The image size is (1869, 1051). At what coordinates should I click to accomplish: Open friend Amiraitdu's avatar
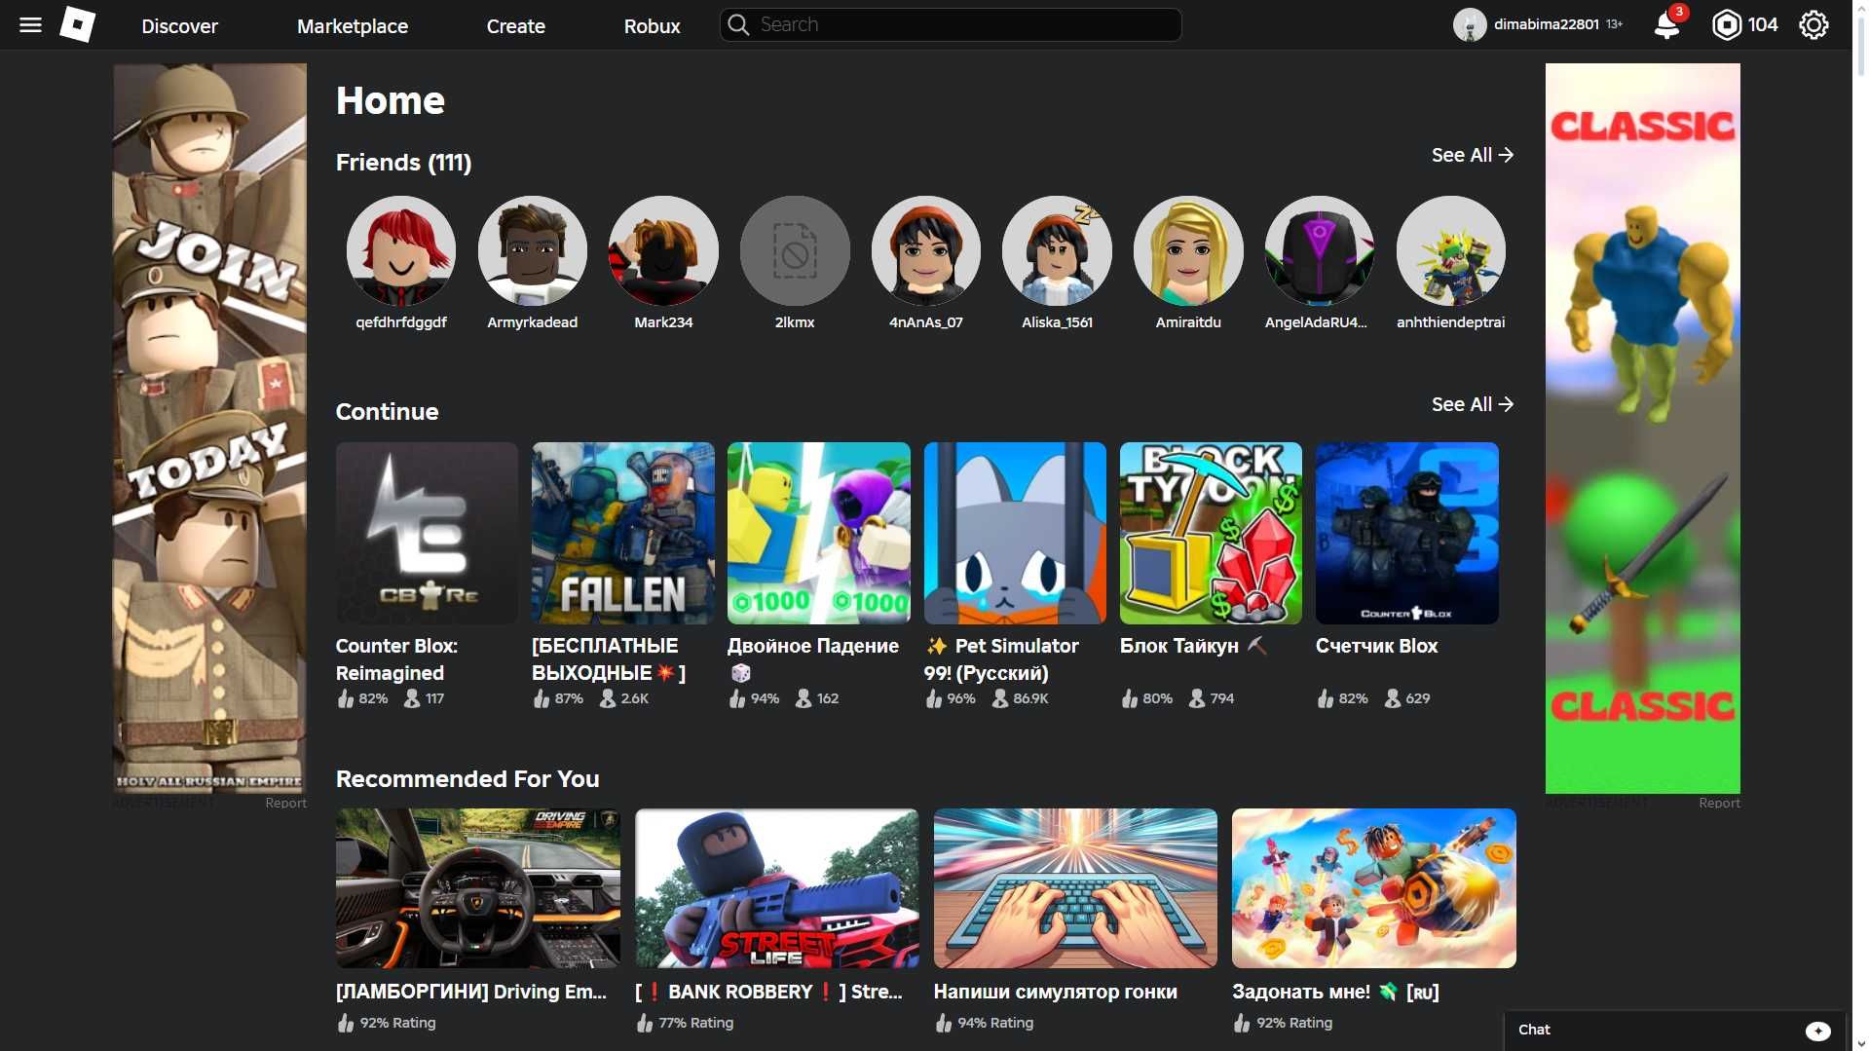coord(1188,251)
